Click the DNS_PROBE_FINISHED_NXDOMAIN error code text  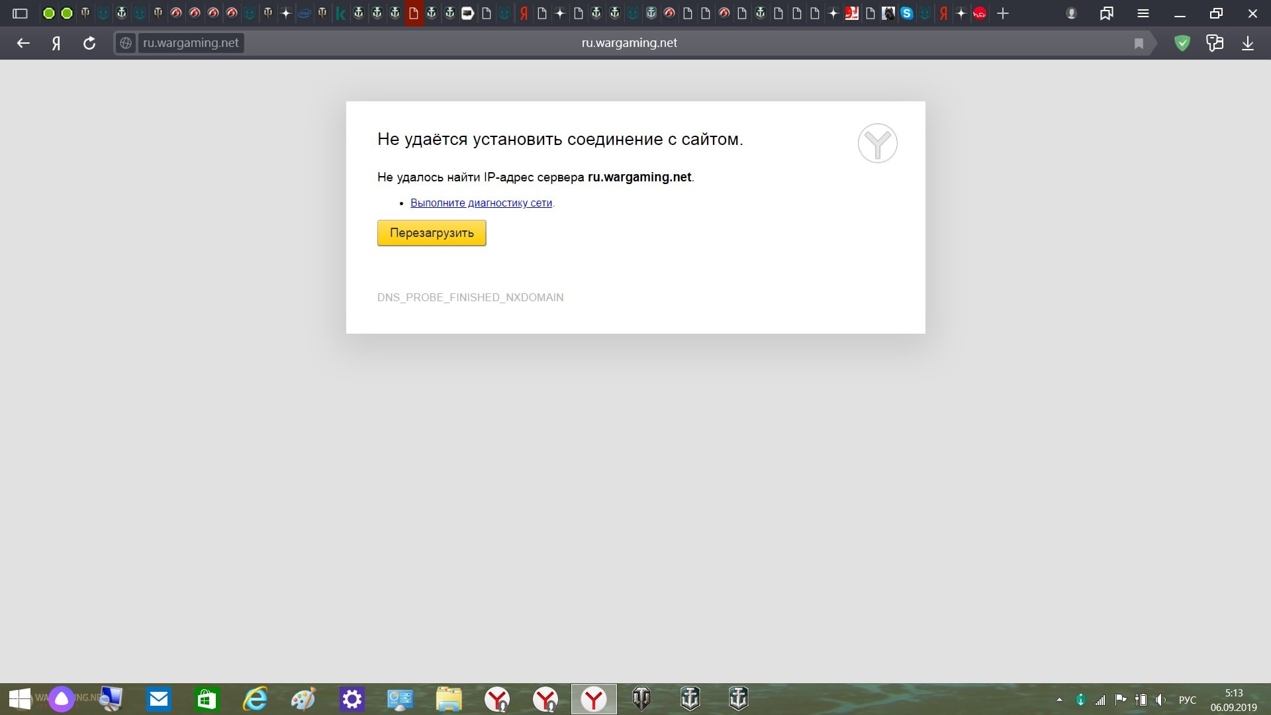[x=471, y=298]
